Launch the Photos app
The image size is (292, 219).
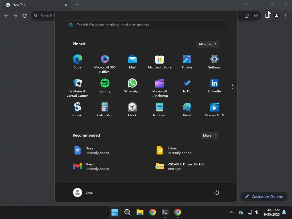tap(187, 62)
